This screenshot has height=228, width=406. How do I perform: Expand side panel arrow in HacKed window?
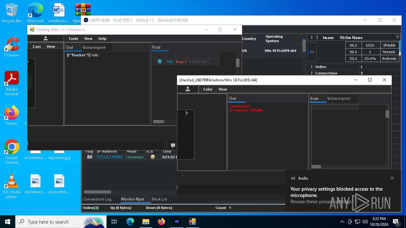pos(187,113)
